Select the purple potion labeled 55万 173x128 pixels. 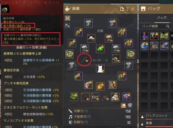click(x=144, y=36)
